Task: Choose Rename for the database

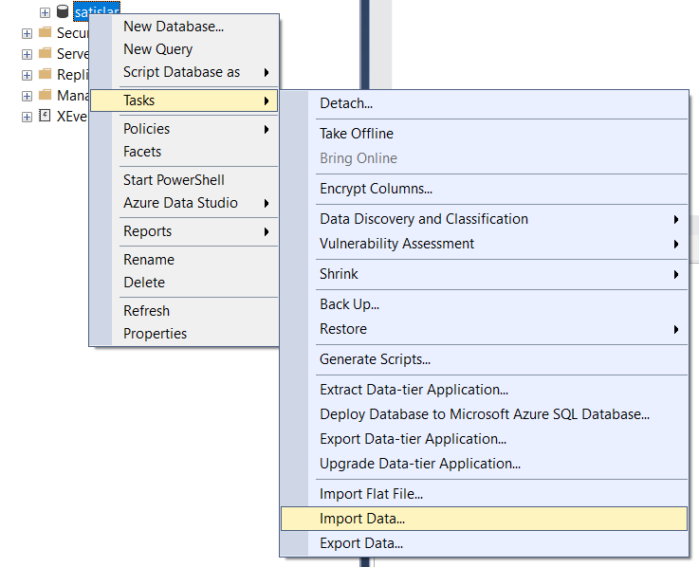Action: (184, 260)
